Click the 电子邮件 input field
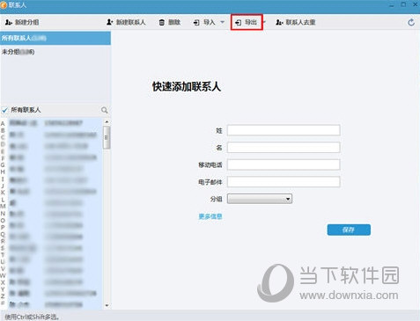Image resolution: width=420 pixels, height=321 pixels. pyautogui.click(x=284, y=182)
